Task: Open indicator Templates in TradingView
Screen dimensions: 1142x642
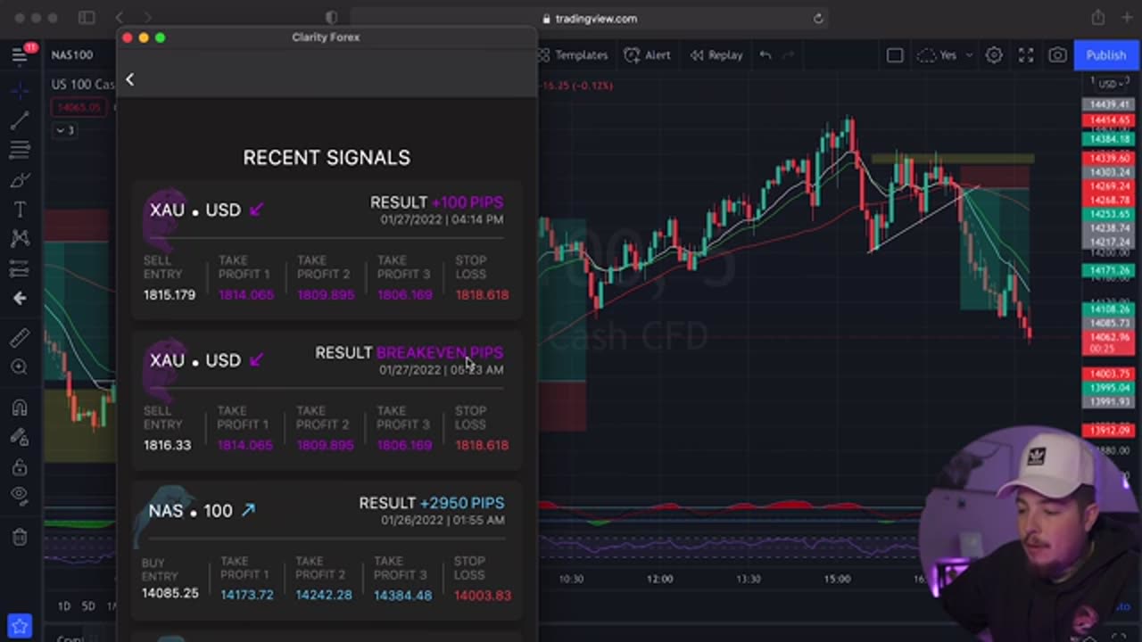Action: coord(573,55)
